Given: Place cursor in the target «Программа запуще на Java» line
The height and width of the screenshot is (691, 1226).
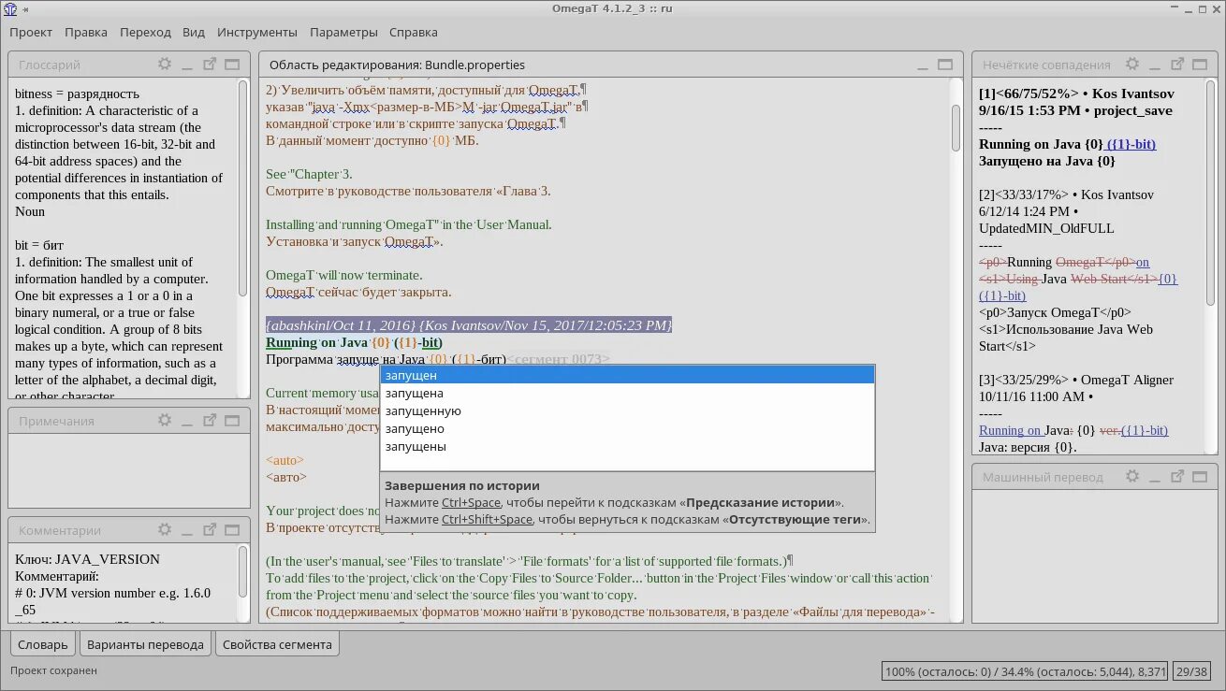Looking at the screenshot, I should 345,359.
